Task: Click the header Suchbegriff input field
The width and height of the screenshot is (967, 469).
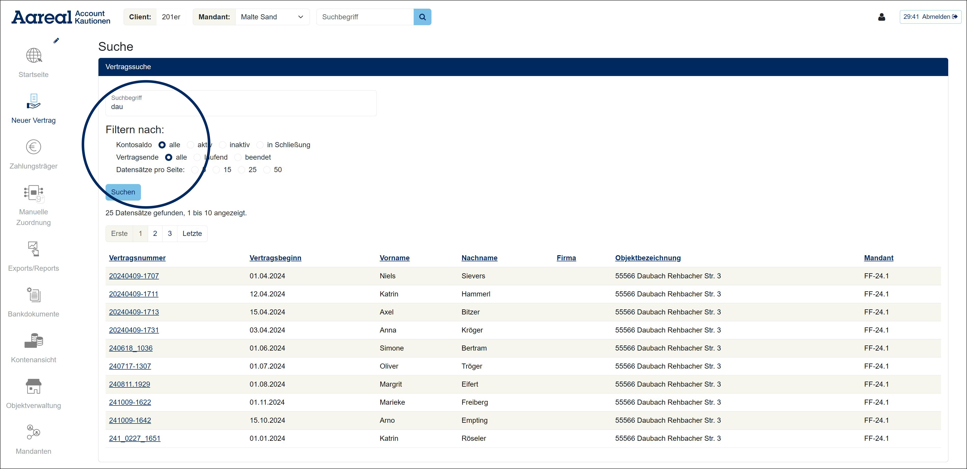Action: pos(365,17)
